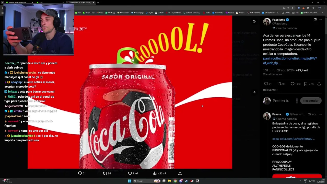Click Fassismo's avatar in the post header
The width and height of the screenshot is (327, 184).
[267, 22]
